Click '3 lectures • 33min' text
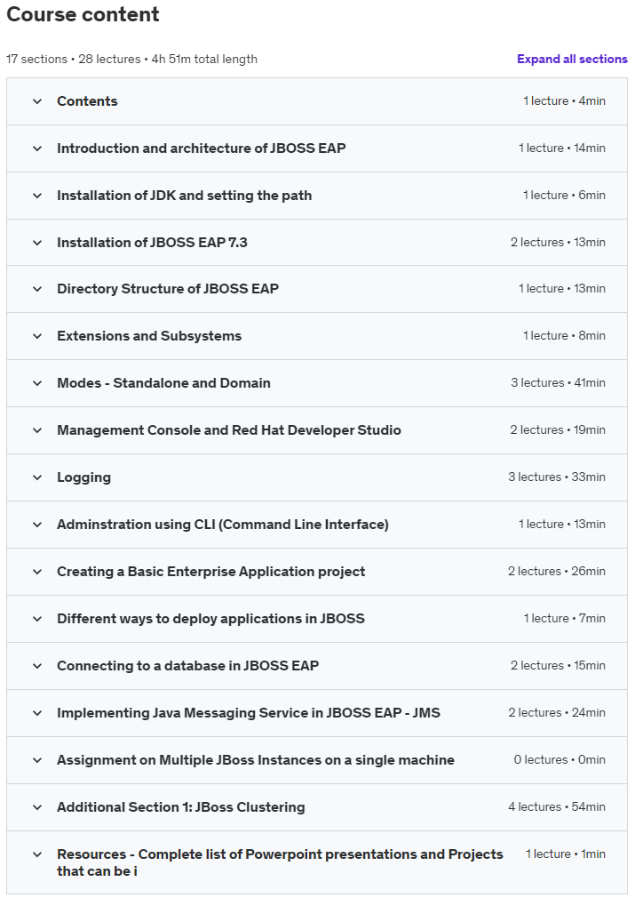Screen dimensions: 635x898 (x=557, y=477)
